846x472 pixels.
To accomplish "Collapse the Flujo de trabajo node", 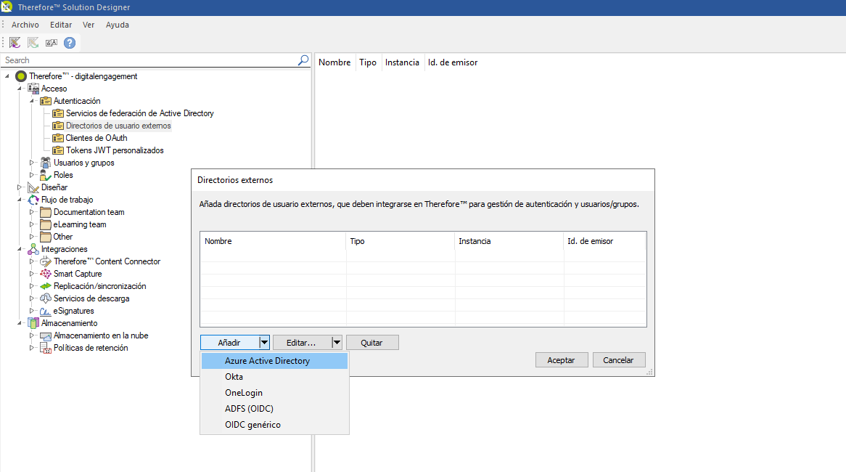I will point(20,200).
